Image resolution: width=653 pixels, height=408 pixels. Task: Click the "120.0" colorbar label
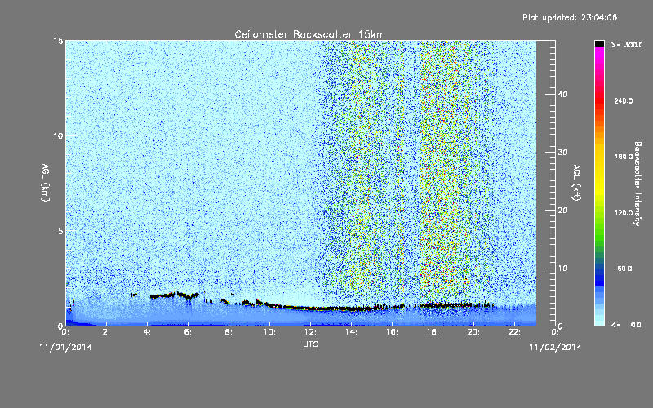click(624, 213)
